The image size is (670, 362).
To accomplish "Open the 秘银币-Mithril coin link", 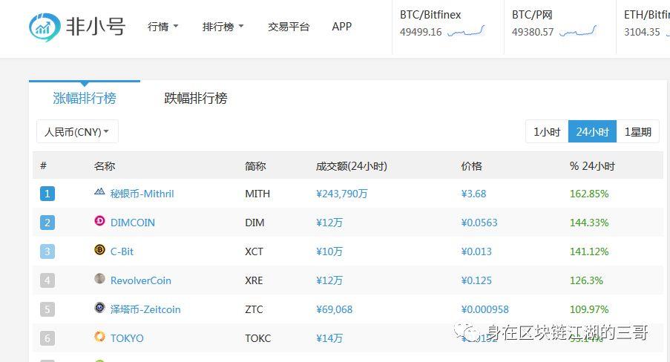I will click(x=142, y=194).
